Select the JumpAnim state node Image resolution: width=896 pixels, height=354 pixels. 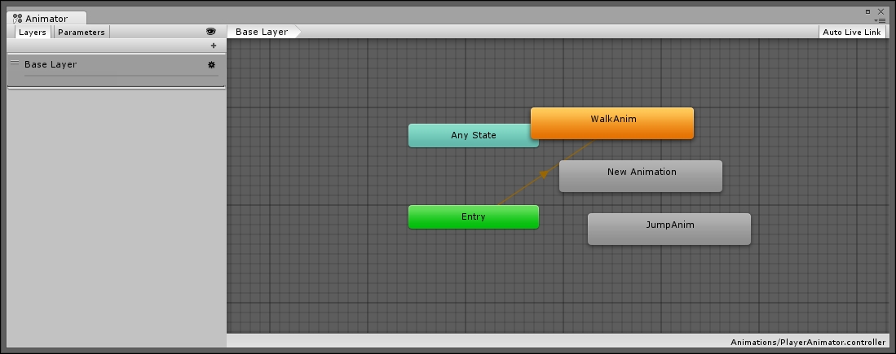tap(669, 229)
